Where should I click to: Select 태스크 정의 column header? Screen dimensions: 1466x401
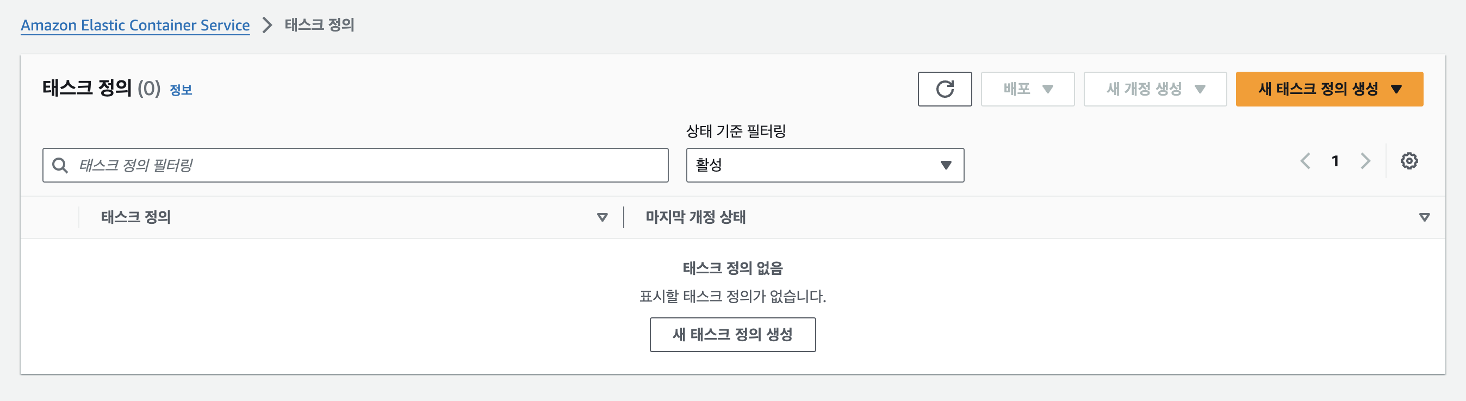coord(136,217)
